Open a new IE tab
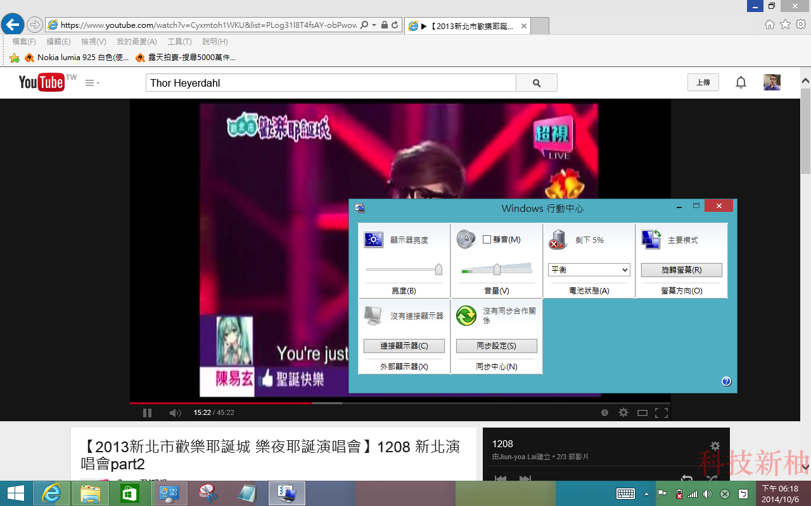Image resolution: width=811 pixels, height=506 pixels. 540,26
